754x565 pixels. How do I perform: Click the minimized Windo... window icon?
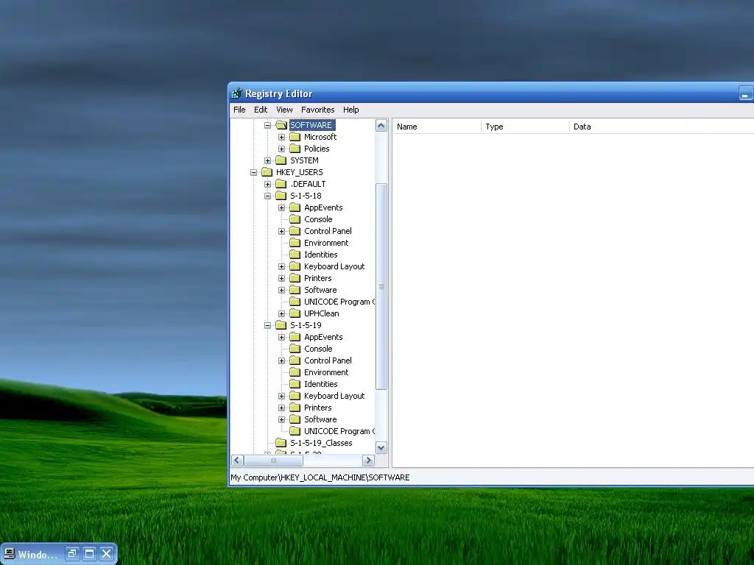click(10, 554)
